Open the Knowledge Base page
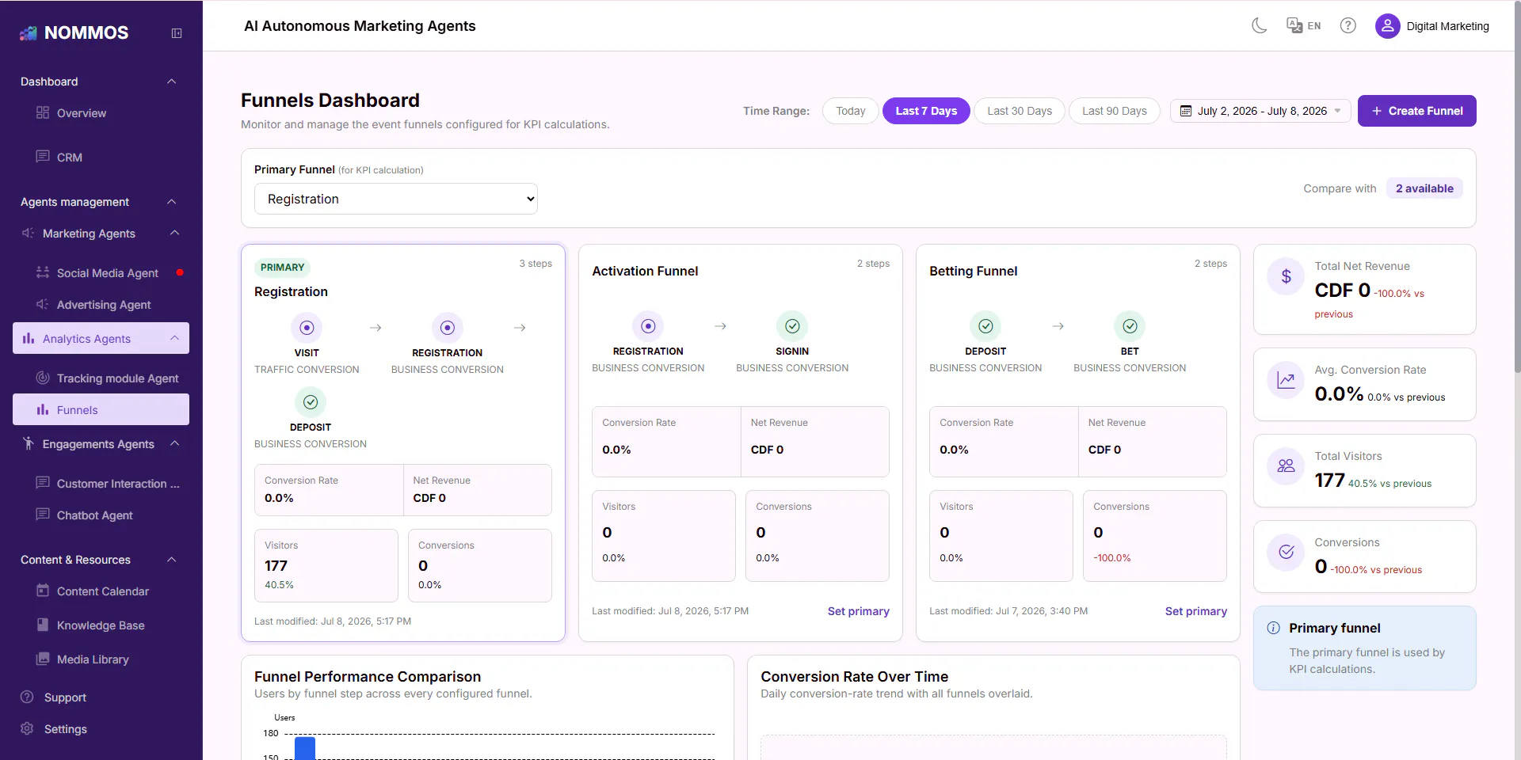The image size is (1521, 760). (x=101, y=625)
